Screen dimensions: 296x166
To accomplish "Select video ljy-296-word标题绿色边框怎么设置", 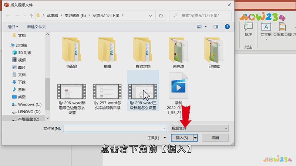I will point(72,99).
